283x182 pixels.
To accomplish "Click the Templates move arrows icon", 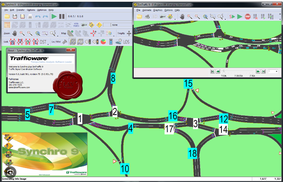I will 129,33.
